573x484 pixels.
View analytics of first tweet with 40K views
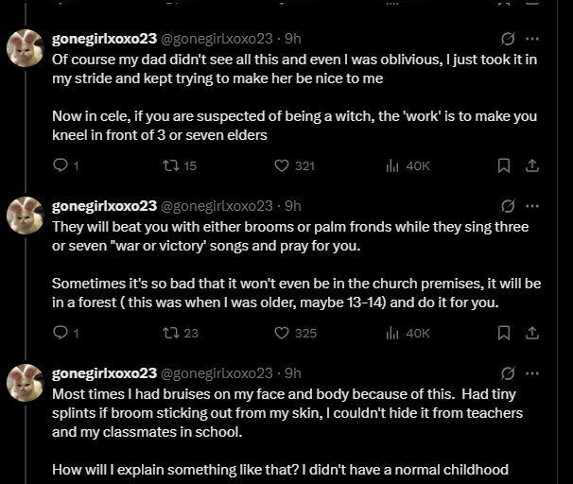point(392,165)
